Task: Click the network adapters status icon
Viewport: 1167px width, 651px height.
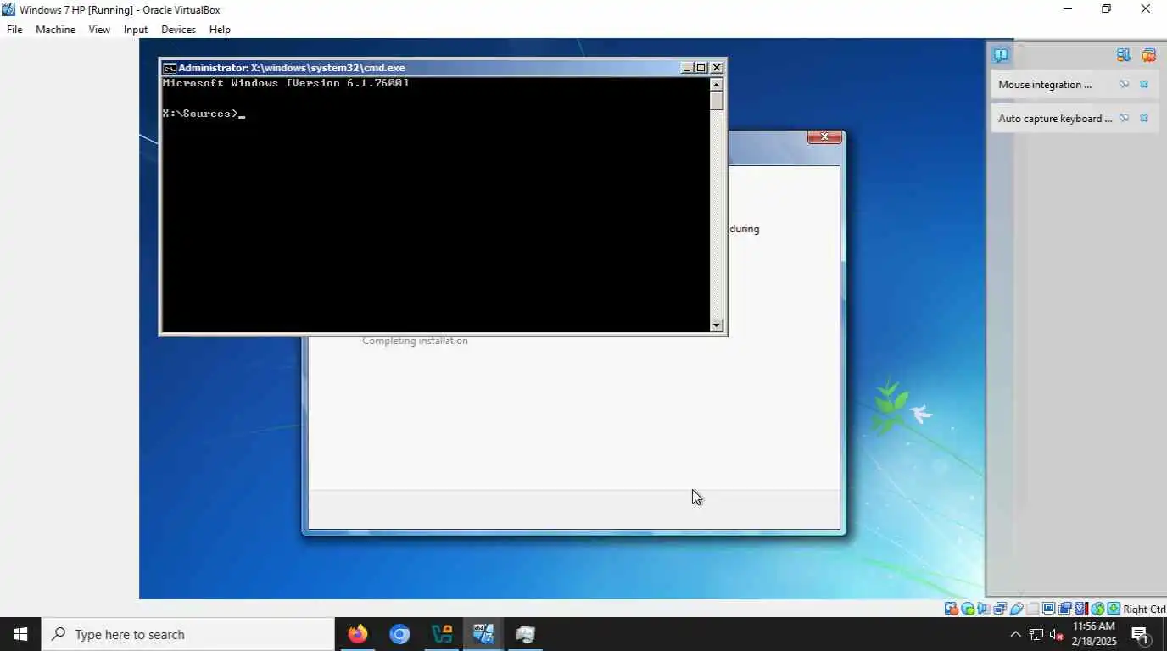Action: click(x=1000, y=609)
